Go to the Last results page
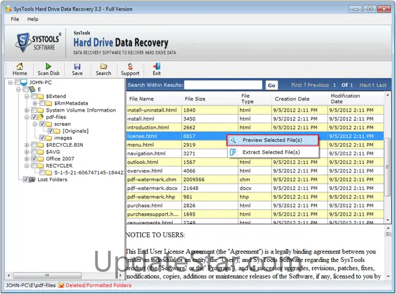The width and height of the screenshot is (396, 294). (x=381, y=85)
